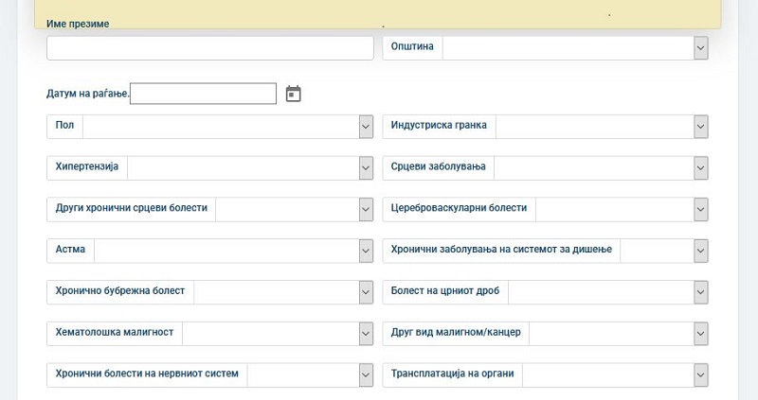This screenshot has width=758, height=400.
Task: Click the Пол field label
Action: coord(64,127)
